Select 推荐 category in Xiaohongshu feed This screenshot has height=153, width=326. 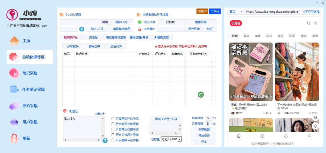click(235, 36)
